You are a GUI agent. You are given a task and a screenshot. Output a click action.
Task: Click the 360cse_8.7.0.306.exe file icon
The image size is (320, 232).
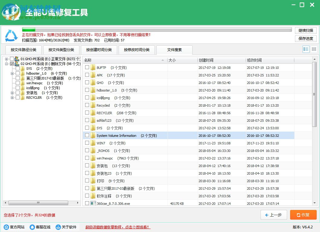coord(92,203)
